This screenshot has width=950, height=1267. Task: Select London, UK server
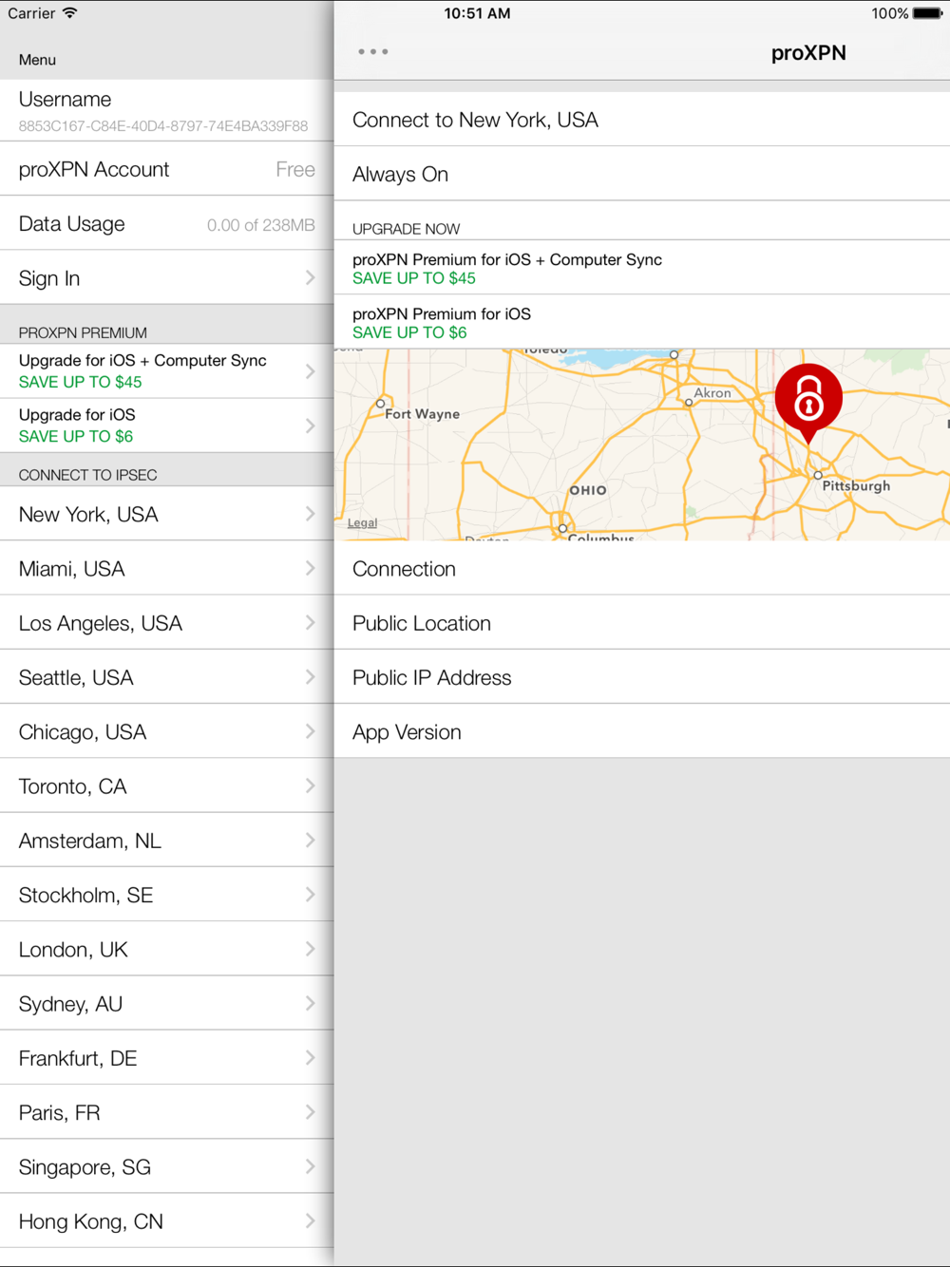(166, 949)
